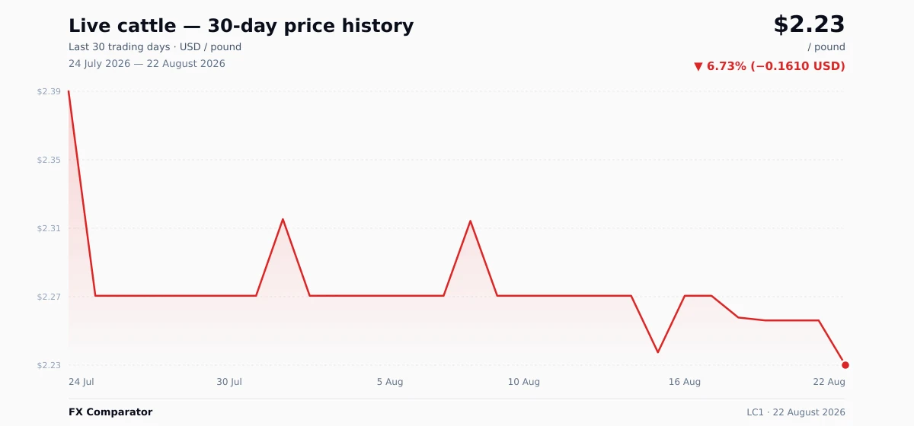Select the 5 Aug x-axis label
Image resolution: width=914 pixels, height=426 pixels.
[x=390, y=382]
